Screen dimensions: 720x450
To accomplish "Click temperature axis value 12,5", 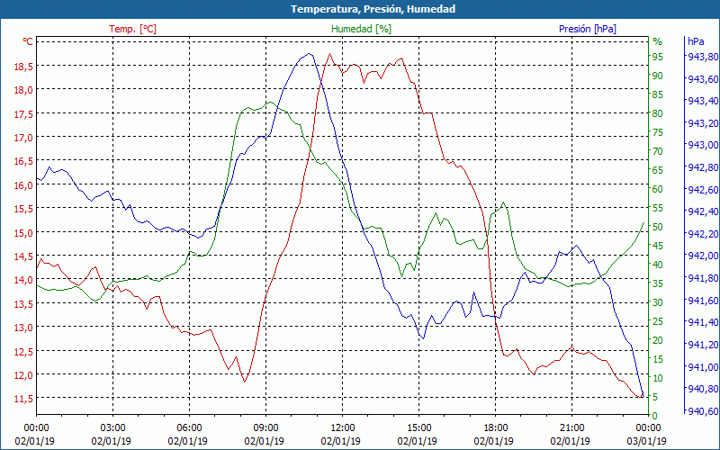I will tap(23, 351).
